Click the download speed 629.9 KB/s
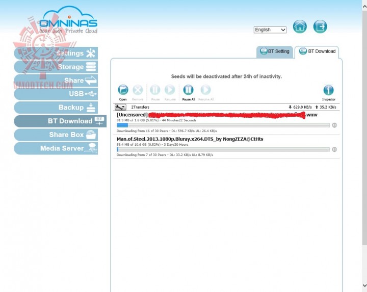367x292 pixels. click(x=300, y=107)
